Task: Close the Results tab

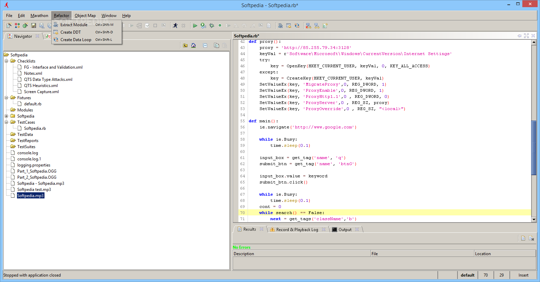Action: coord(262,229)
